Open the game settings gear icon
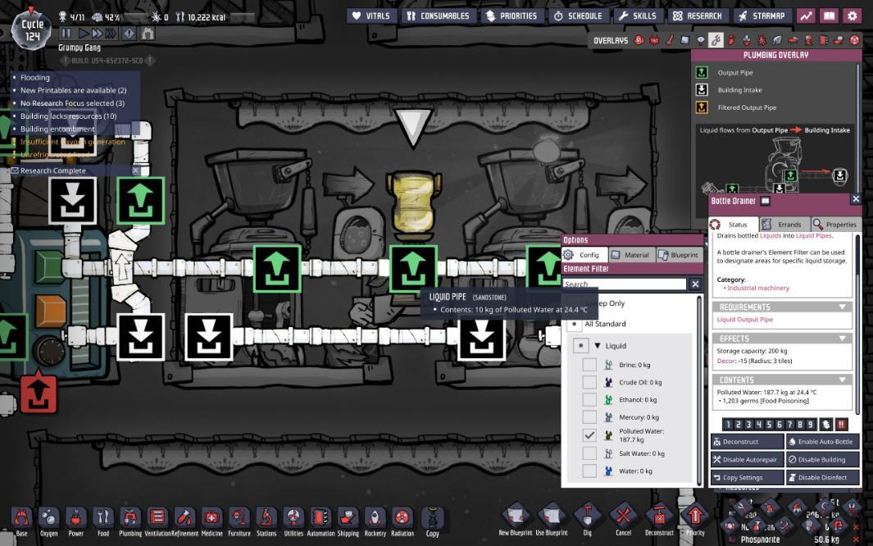The width and height of the screenshot is (873, 546). click(x=853, y=16)
